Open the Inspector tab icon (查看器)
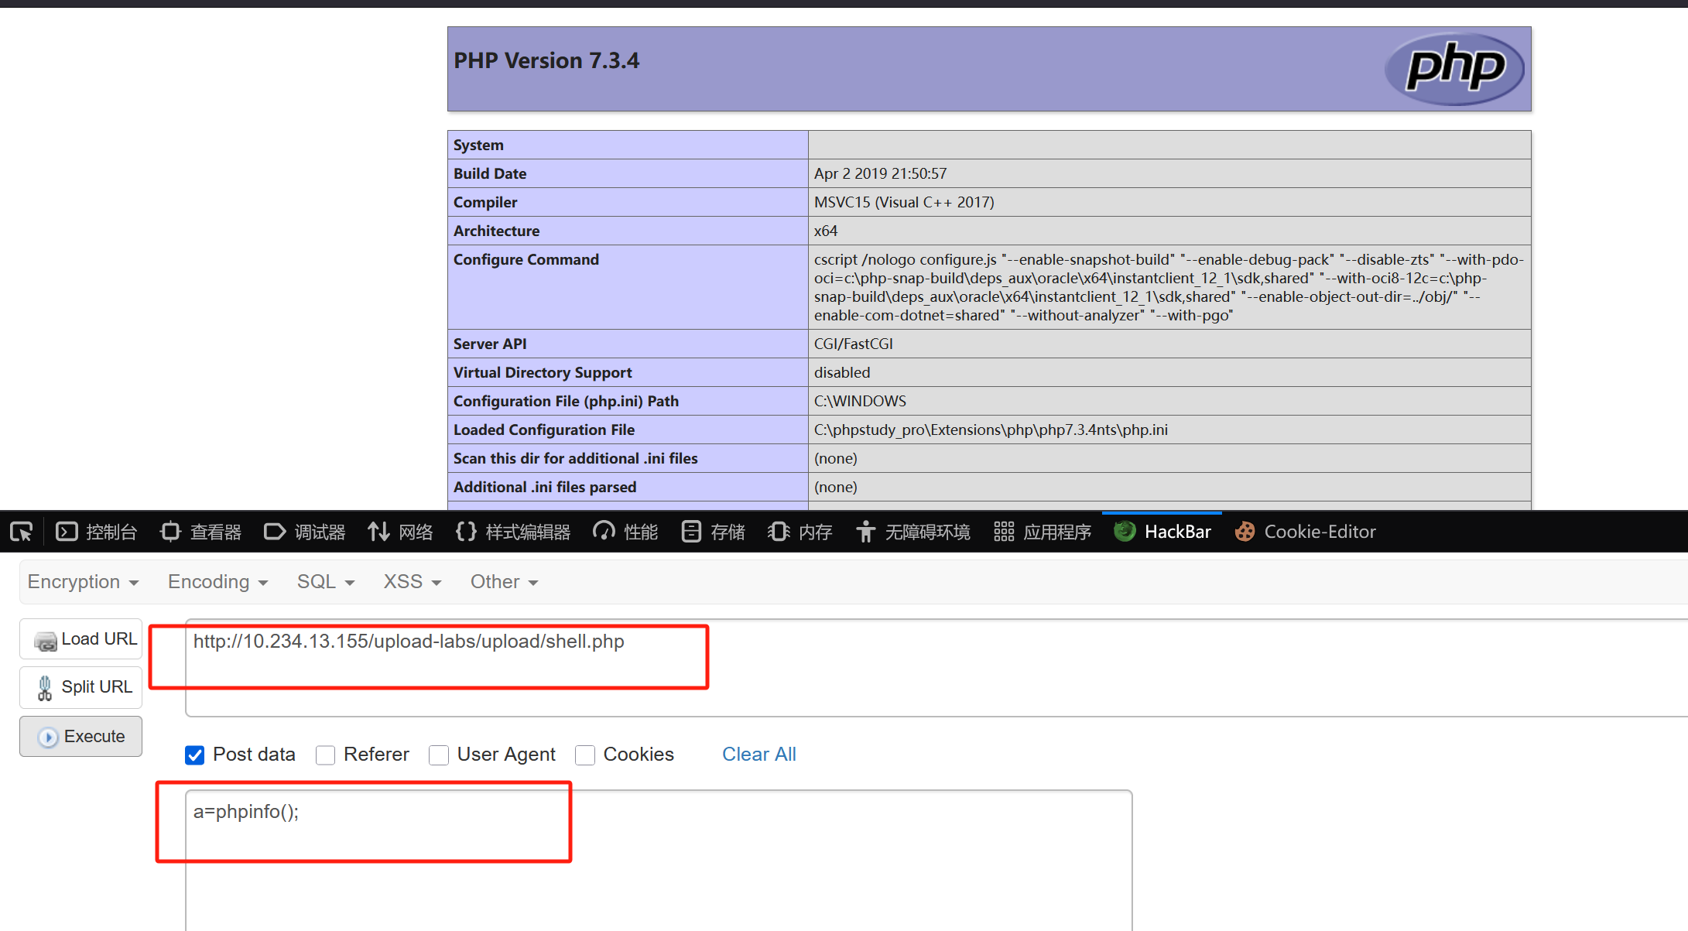 coord(170,532)
